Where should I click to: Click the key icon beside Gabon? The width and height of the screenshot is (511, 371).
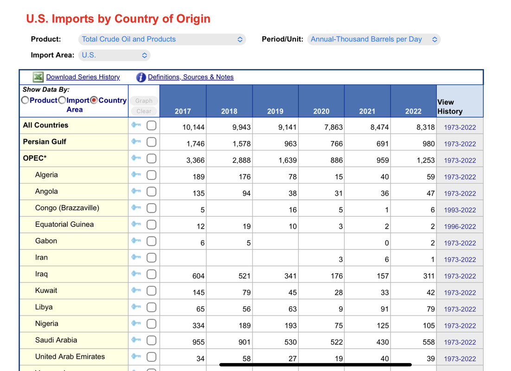point(136,240)
